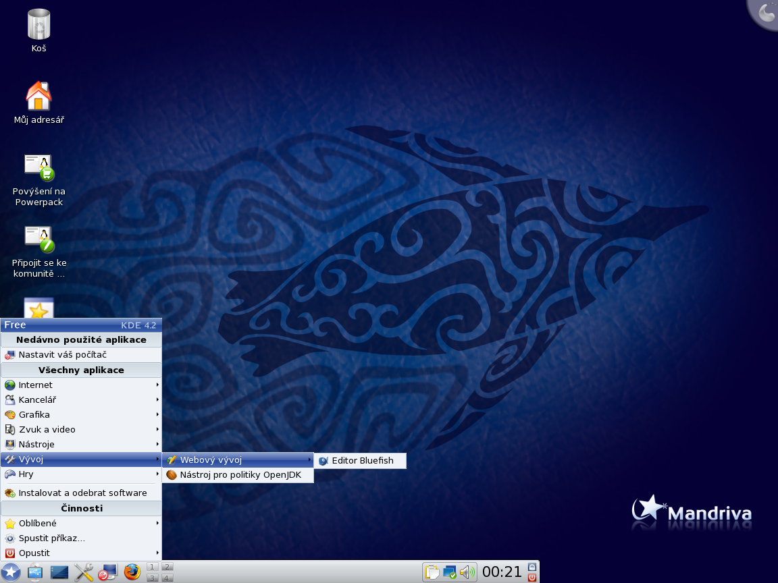778x583 pixels.
Task: Click the Internet globe icon in menu
Action: pos(10,385)
